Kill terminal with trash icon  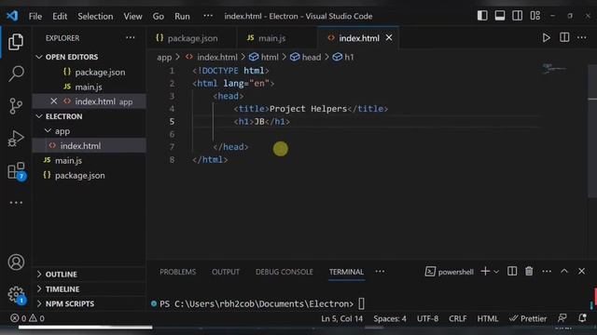tap(529, 271)
